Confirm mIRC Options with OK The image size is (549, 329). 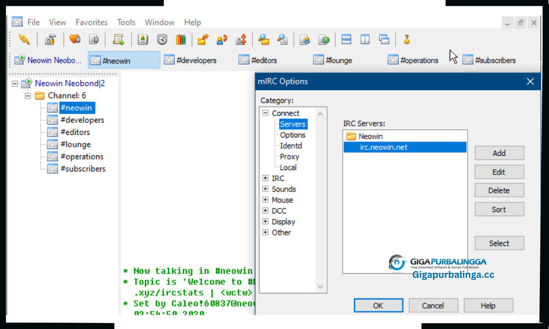click(x=378, y=306)
